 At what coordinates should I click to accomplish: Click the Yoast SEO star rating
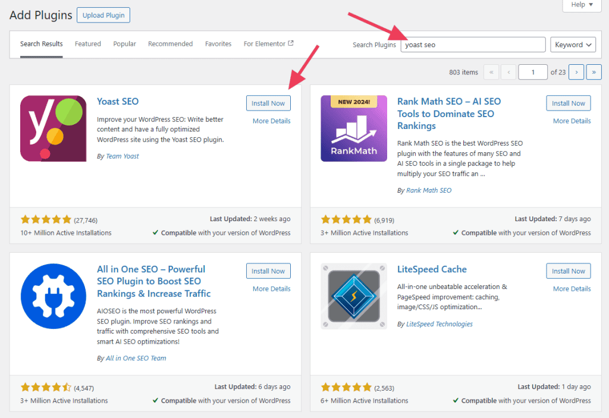pyautogui.click(x=46, y=219)
